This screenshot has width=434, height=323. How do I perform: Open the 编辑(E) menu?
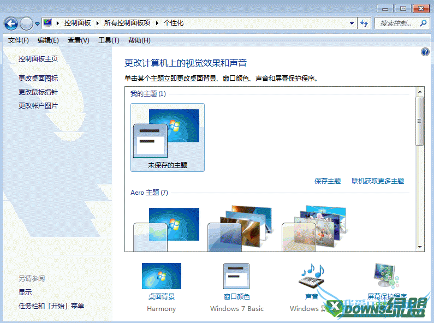48,40
